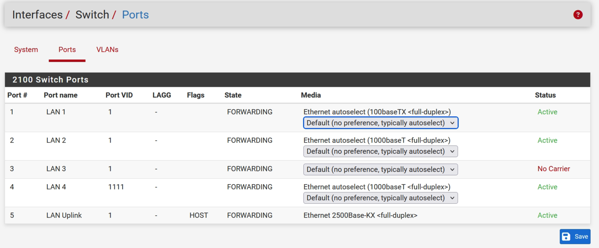The width and height of the screenshot is (599, 248).
Task: Click the Interfaces breadcrumb text
Action: coord(38,15)
